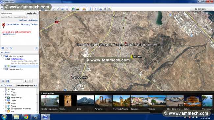This screenshot has width=214, height=120.
Task: Click the Se connecter button
Action: point(201,9)
